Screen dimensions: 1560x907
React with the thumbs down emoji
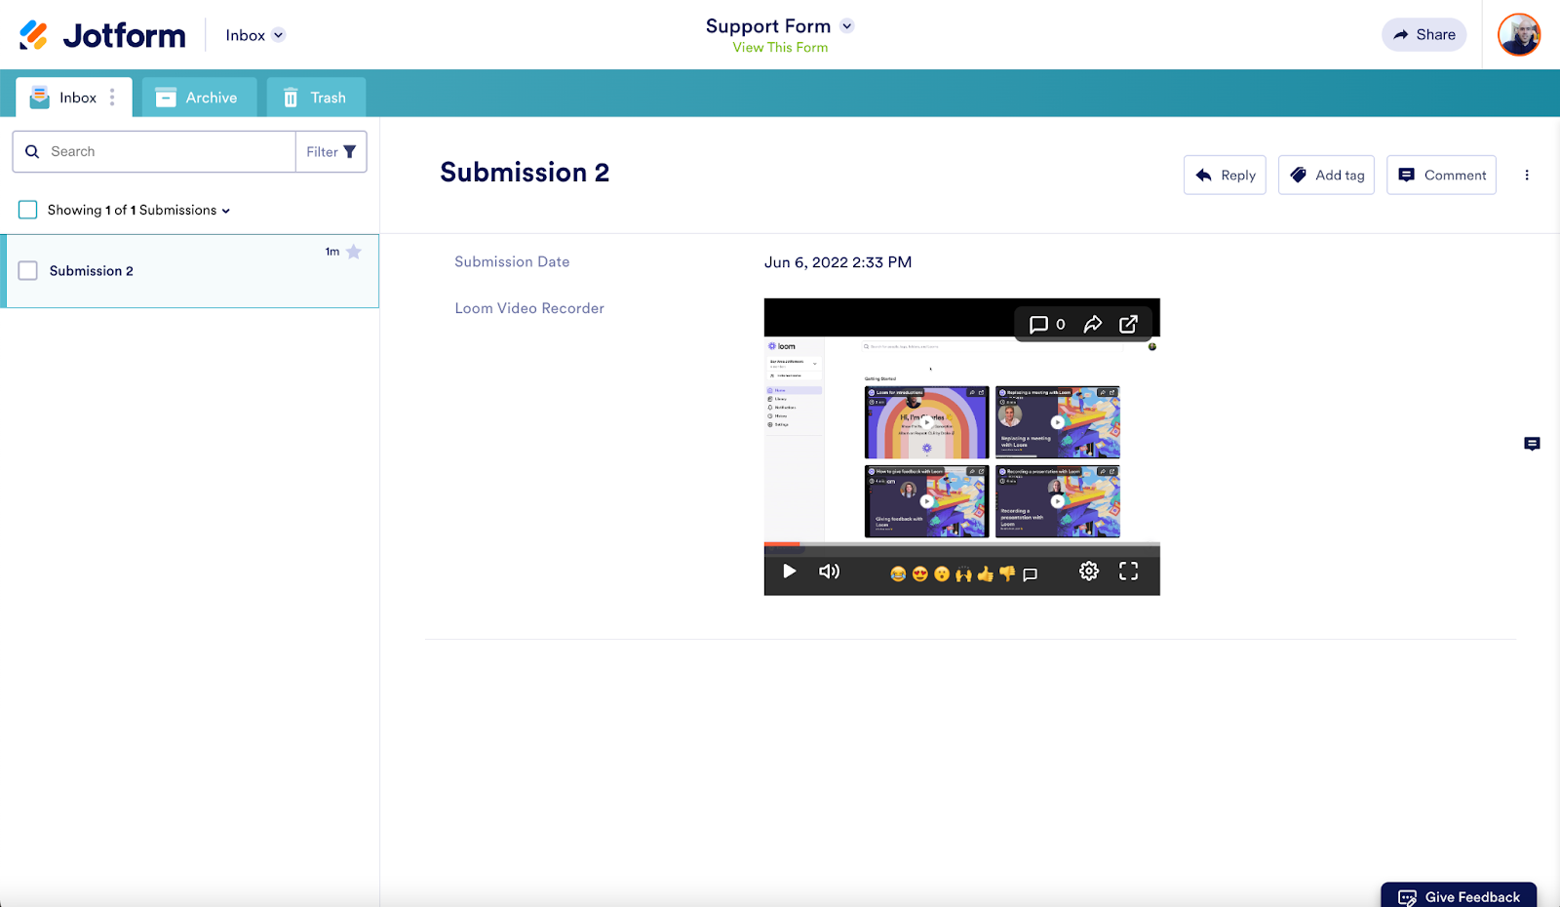[x=1007, y=574]
